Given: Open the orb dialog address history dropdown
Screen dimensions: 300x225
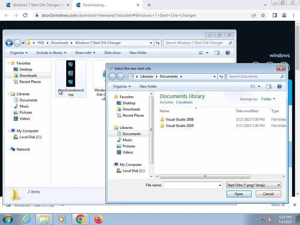Looking at the screenshot, I should (214, 76).
